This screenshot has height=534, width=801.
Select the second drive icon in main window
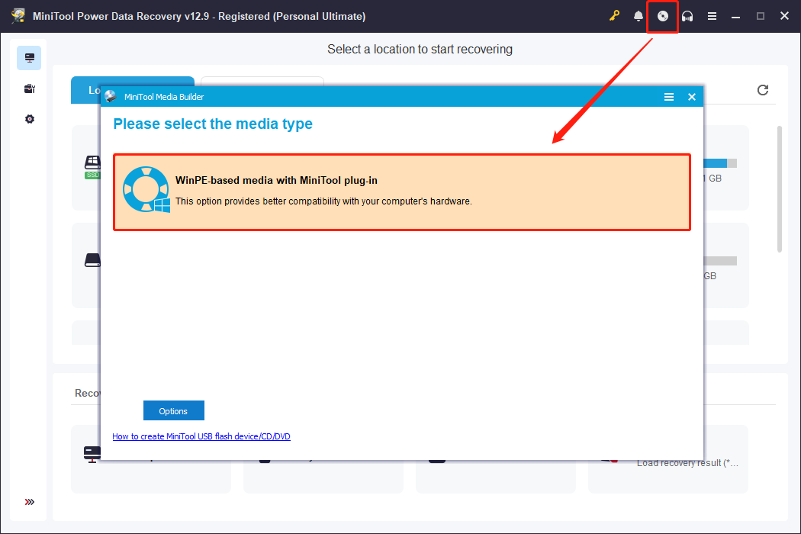coord(92,260)
